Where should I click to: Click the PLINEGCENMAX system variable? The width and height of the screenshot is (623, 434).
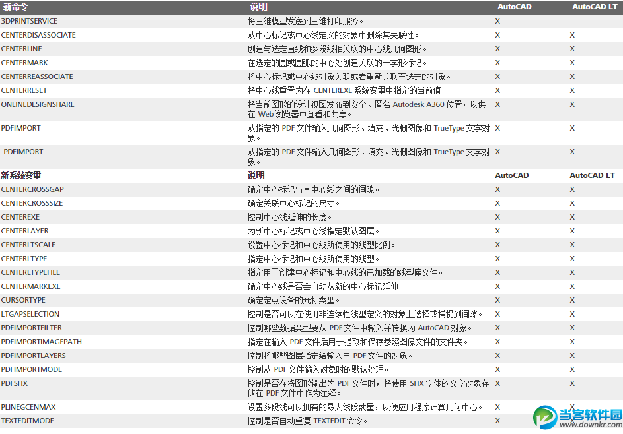click(28, 408)
